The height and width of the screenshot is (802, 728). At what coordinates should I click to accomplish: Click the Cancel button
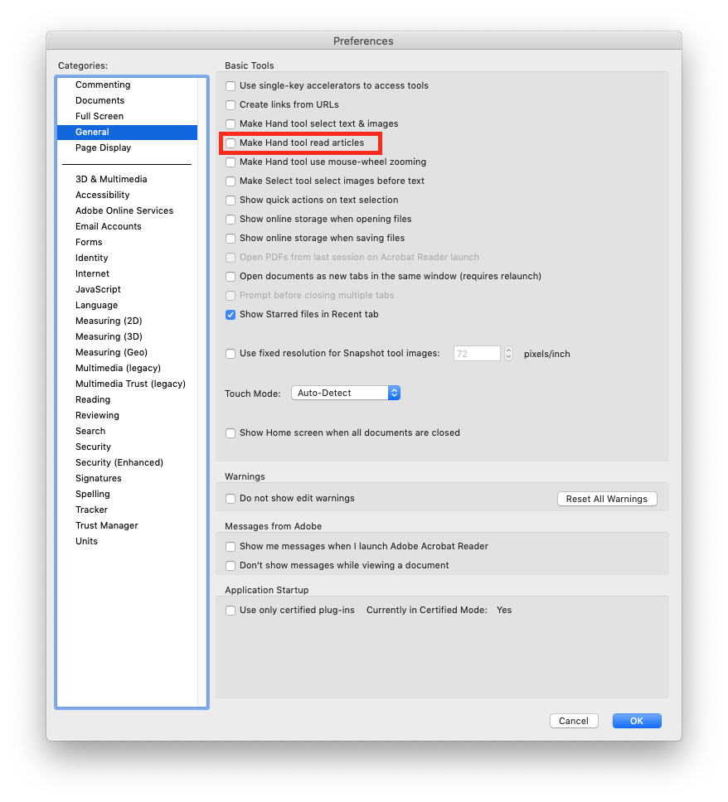click(574, 721)
